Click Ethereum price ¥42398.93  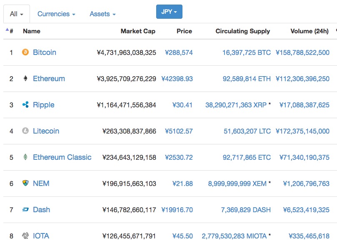coord(177,79)
